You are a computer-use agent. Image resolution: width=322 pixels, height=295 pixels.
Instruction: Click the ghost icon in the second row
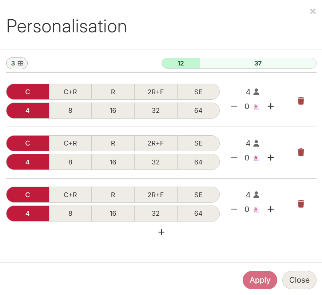tap(256, 158)
